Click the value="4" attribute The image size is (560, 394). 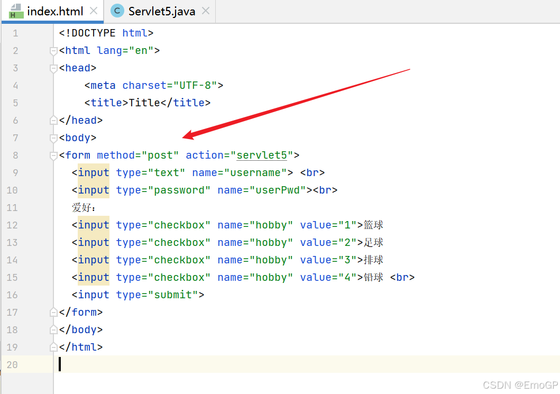(328, 278)
